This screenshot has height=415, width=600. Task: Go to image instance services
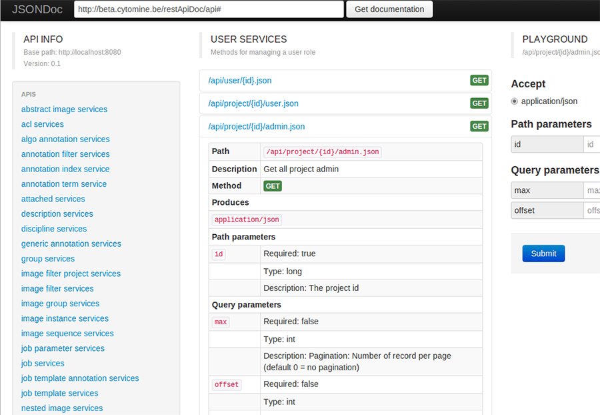[65, 319]
